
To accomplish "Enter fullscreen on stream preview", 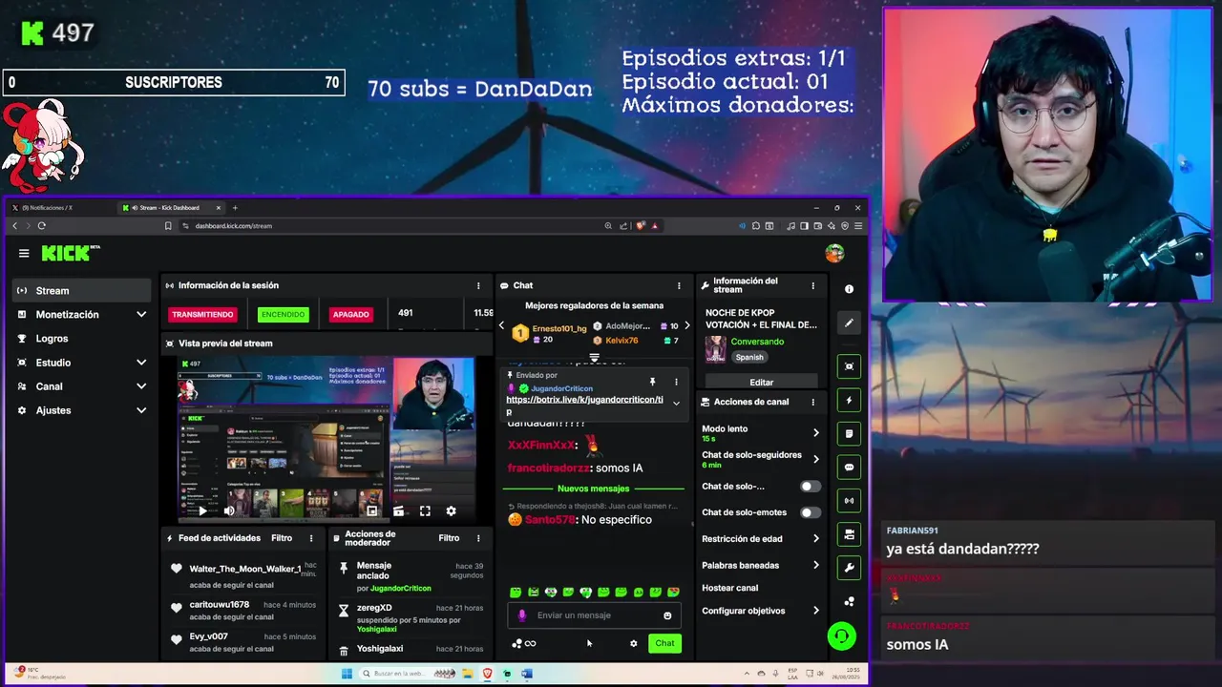I will pyautogui.click(x=425, y=511).
